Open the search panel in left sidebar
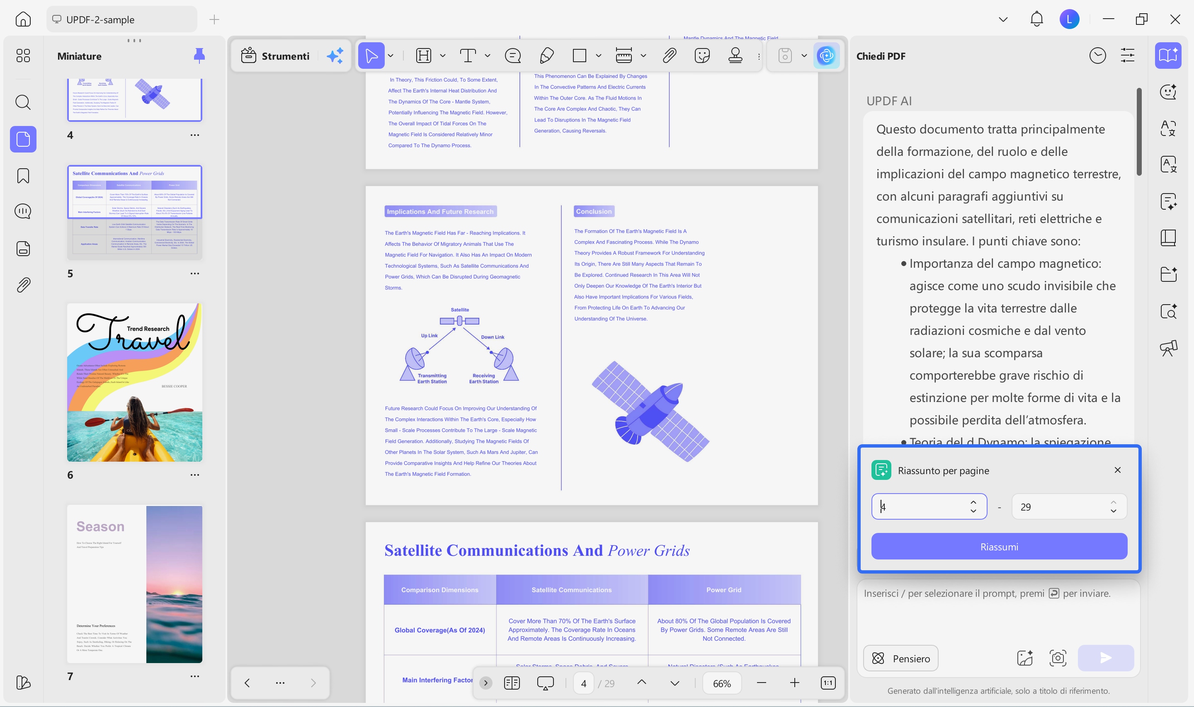Viewport: 1194px width, 707px height. [x=23, y=102]
